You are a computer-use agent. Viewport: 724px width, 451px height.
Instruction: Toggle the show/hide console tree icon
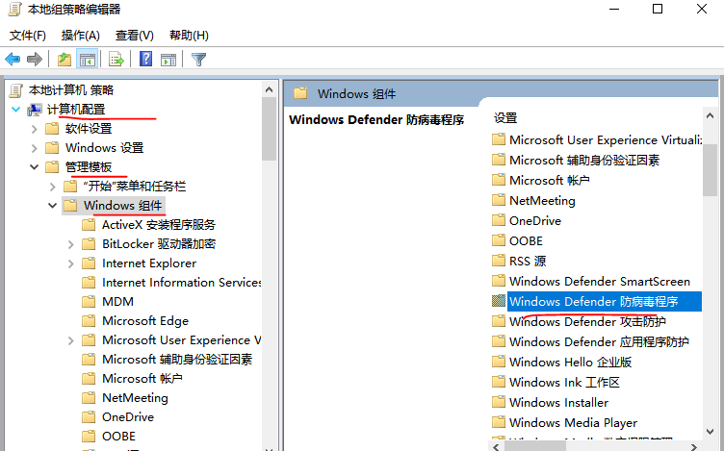[88, 59]
